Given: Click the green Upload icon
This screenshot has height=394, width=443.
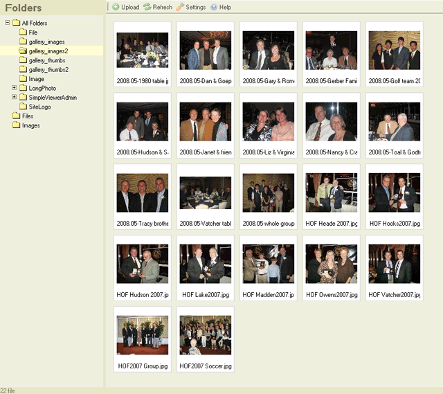Looking at the screenshot, I should 116,7.
